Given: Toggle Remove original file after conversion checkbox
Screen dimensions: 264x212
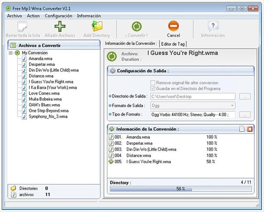Looking at the screenshot, I should pyautogui.click(x=153, y=82).
